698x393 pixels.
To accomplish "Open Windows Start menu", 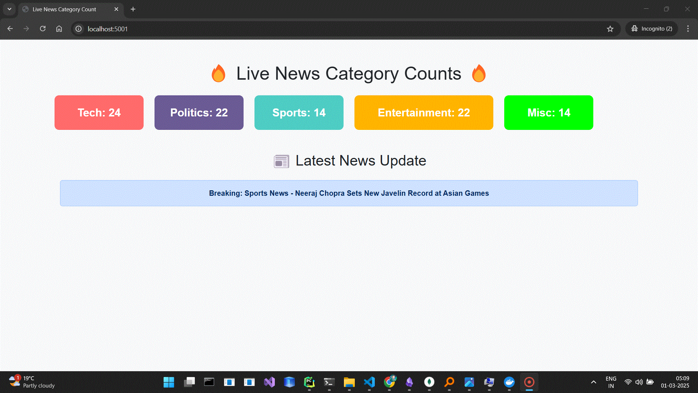I will point(169,382).
